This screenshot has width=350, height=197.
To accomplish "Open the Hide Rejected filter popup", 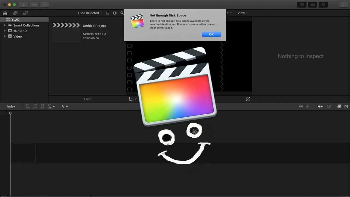I will point(90,13).
